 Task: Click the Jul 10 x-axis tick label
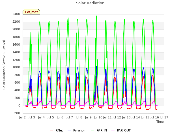pyautogui.click(x=98, y=117)
